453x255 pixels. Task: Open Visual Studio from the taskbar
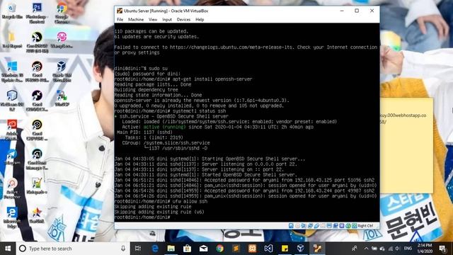click(268, 249)
